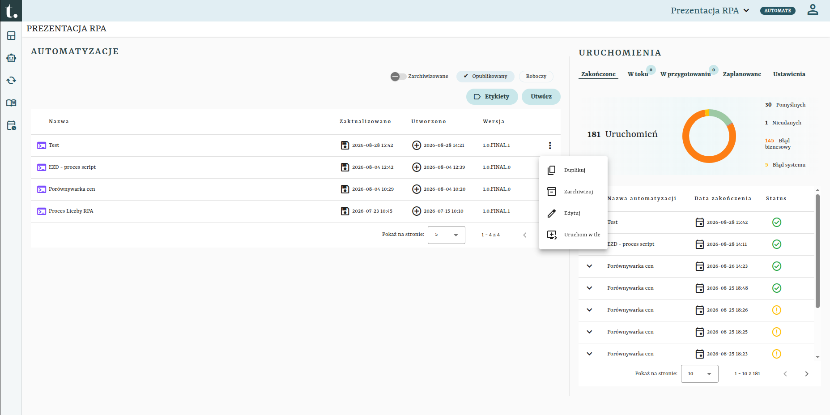Click the Utwórz button
This screenshot has height=415, width=830.
[x=541, y=97]
